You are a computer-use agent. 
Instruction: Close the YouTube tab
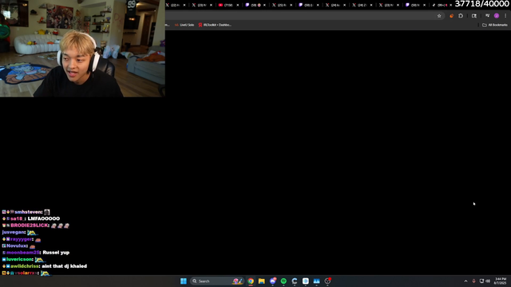coord(238,5)
